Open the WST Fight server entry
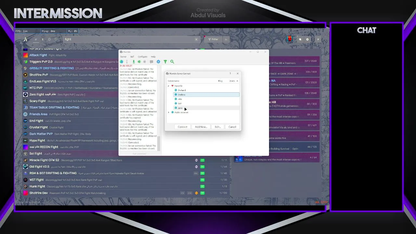The image size is (416, 234). 126,180
